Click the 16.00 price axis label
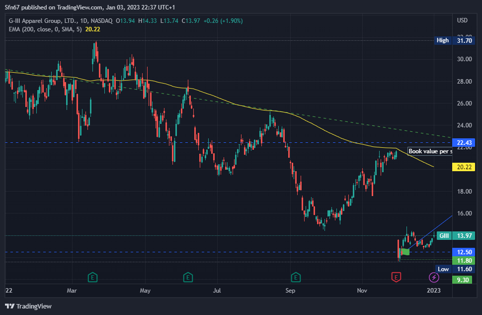482x315 pixels. coord(464,213)
